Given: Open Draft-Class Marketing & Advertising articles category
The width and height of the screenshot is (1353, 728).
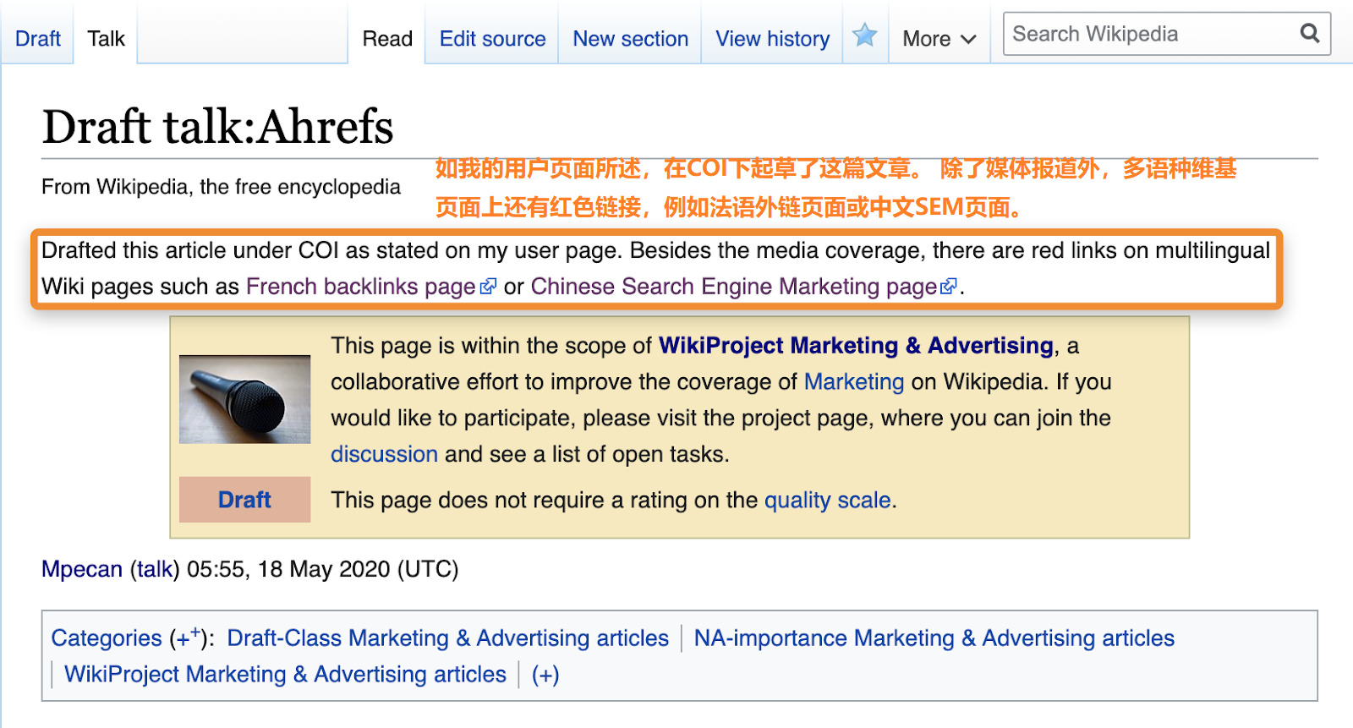Looking at the screenshot, I should pos(447,638).
